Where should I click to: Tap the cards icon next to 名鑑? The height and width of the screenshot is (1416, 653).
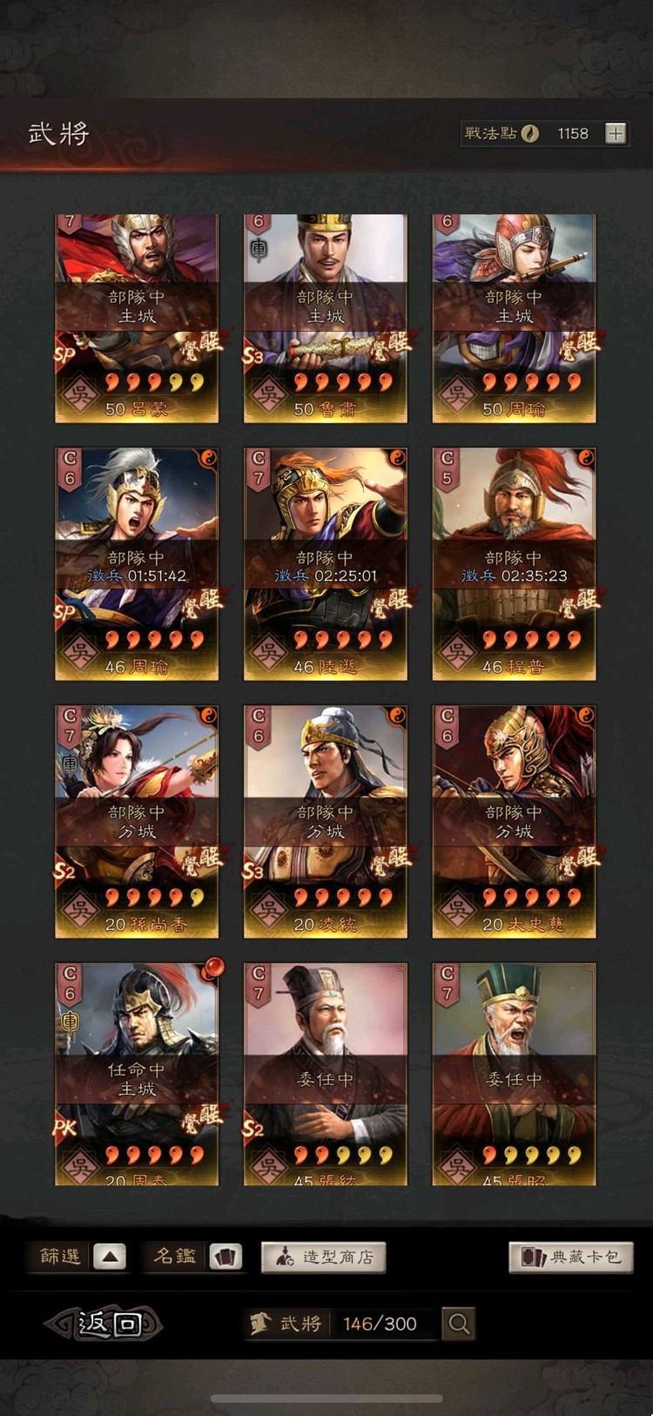(226, 1257)
